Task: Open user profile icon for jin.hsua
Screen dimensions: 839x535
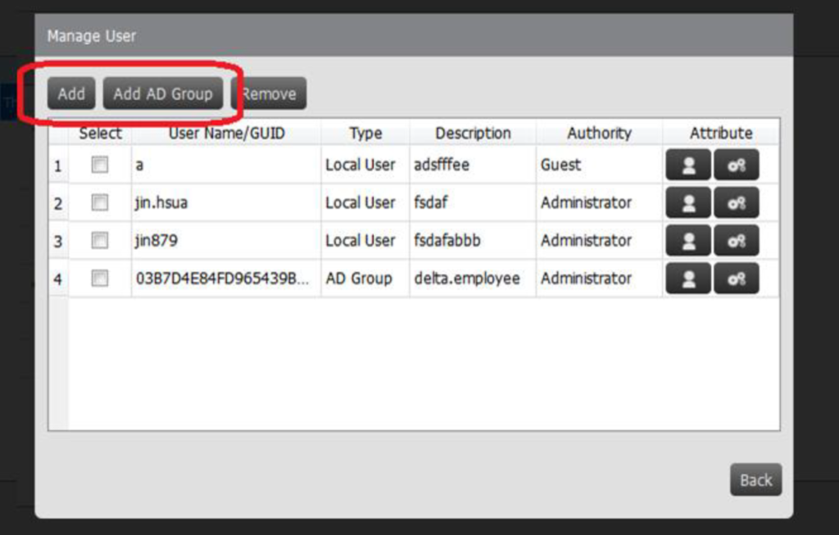Action: tap(688, 202)
